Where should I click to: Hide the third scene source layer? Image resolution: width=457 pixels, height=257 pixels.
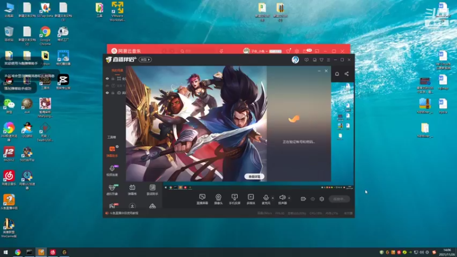pos(107,93)
